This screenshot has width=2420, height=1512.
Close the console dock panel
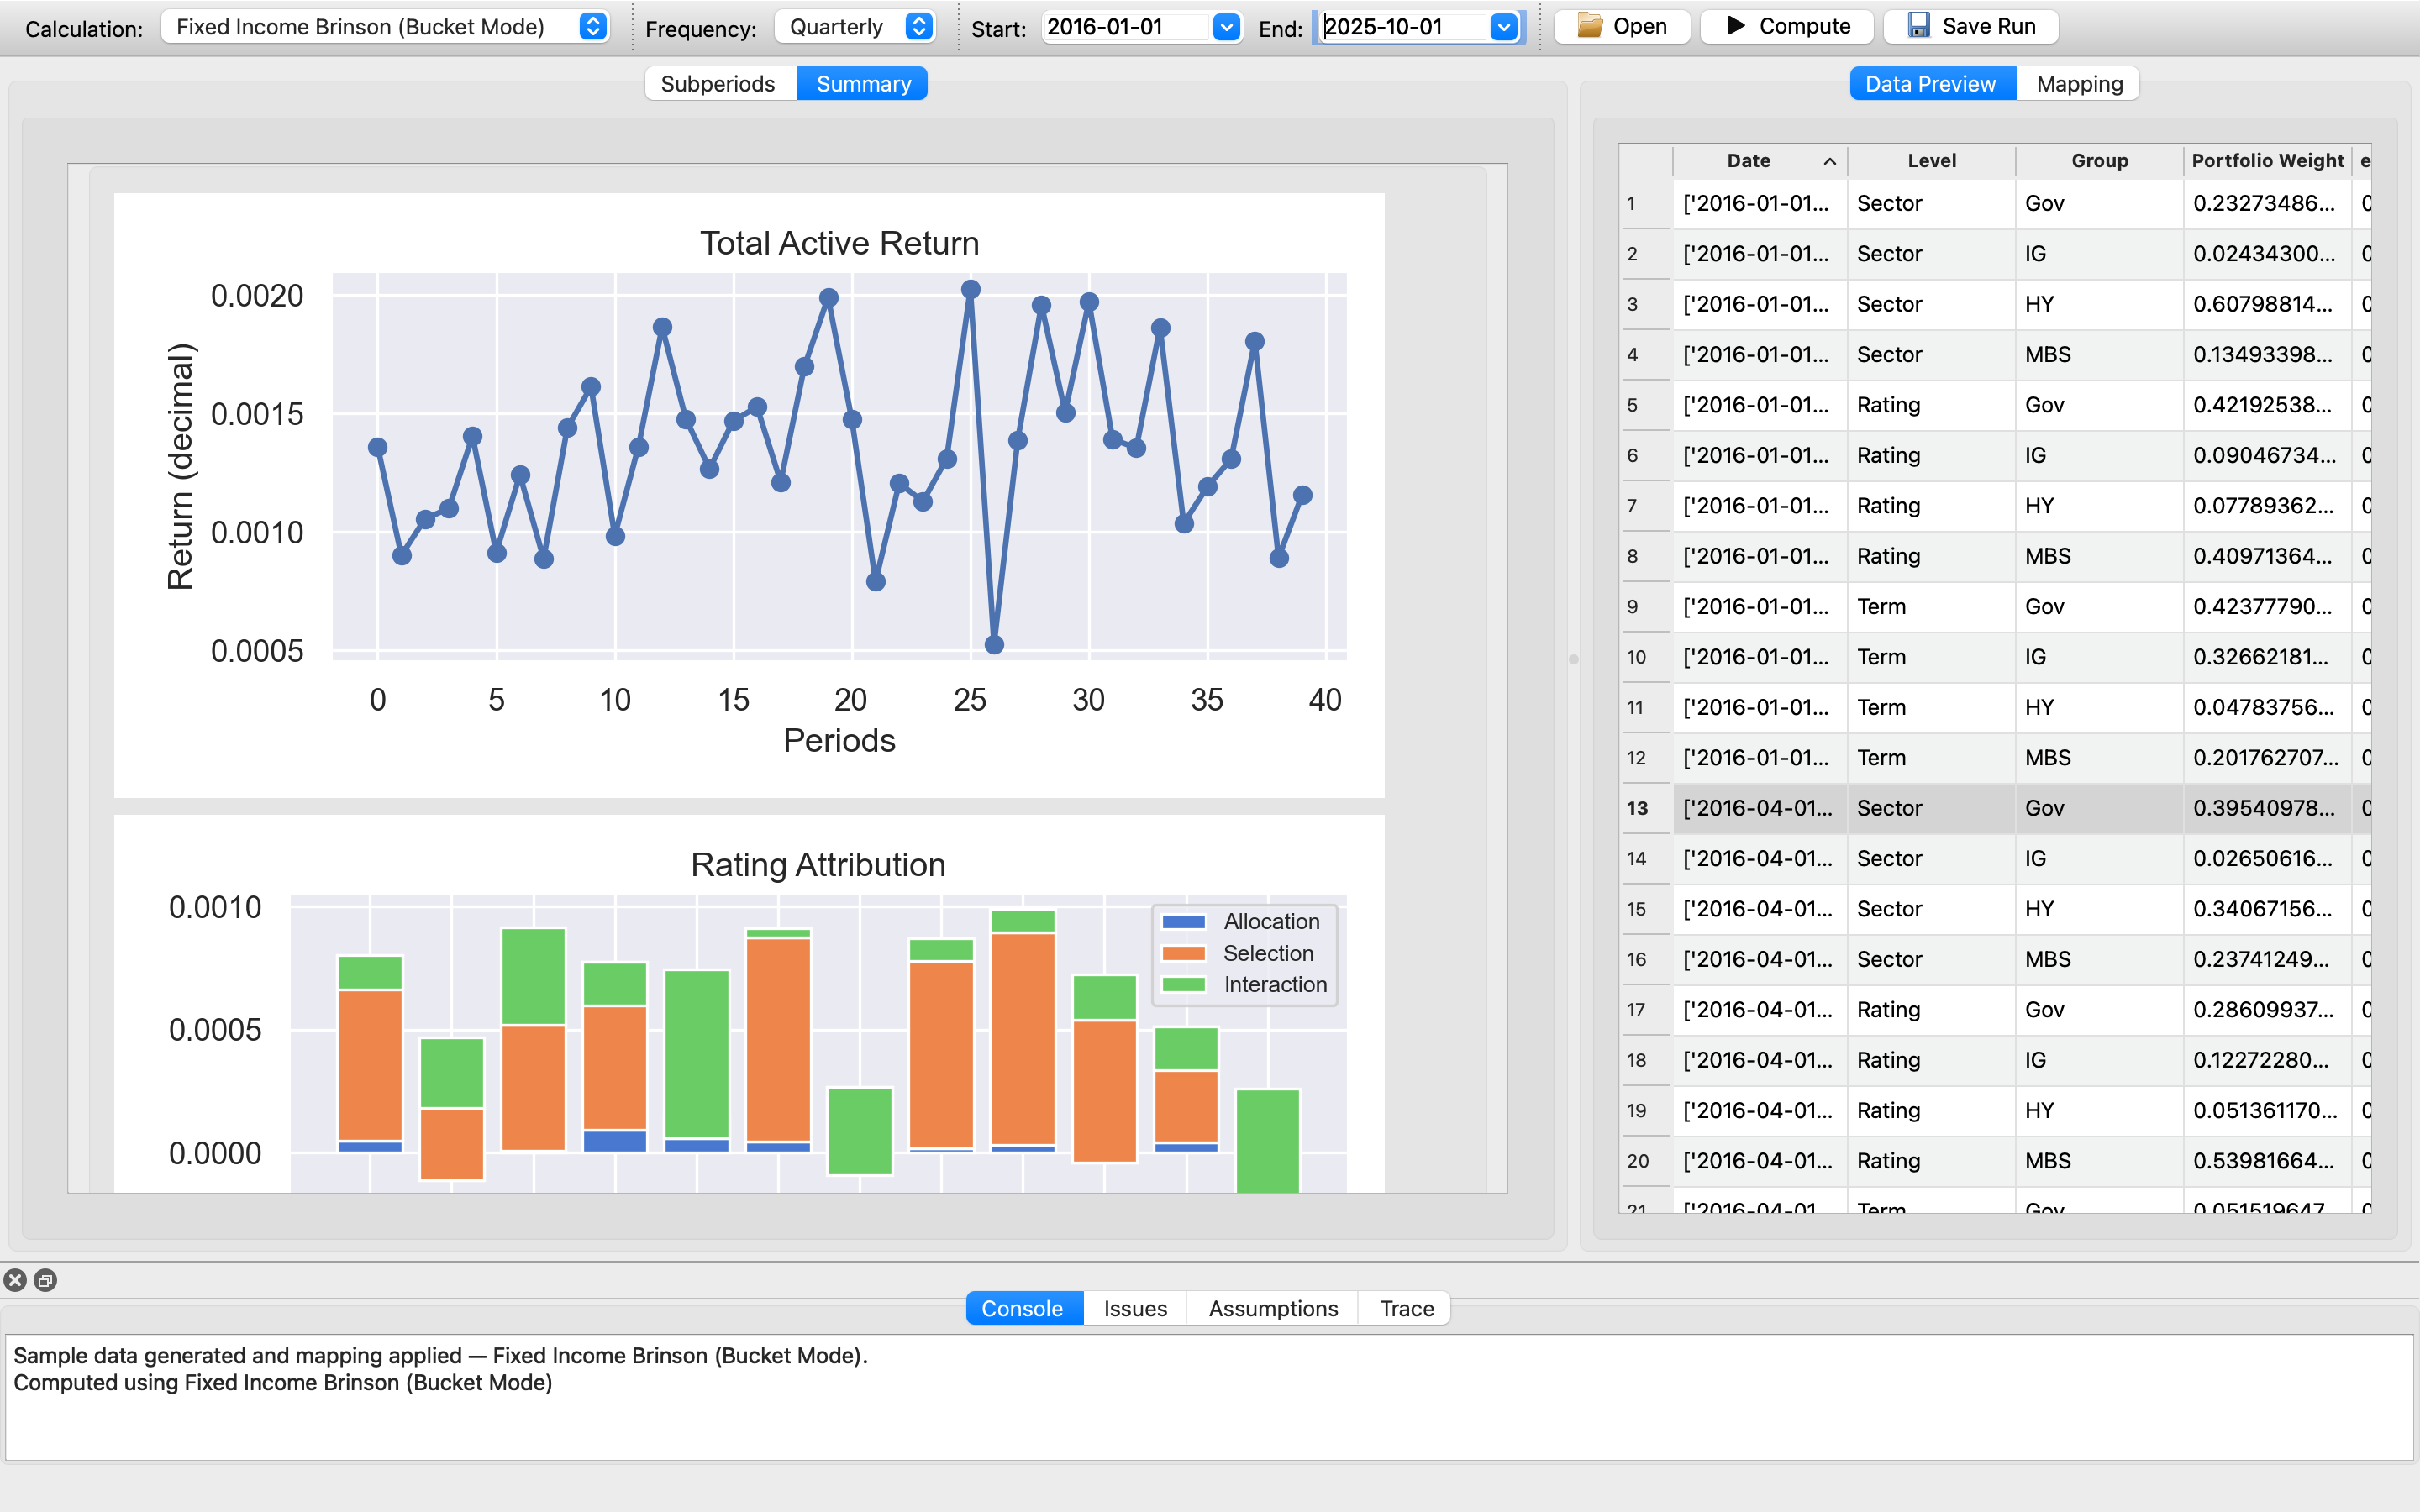pyautogui.click(x=15, y=1280)
